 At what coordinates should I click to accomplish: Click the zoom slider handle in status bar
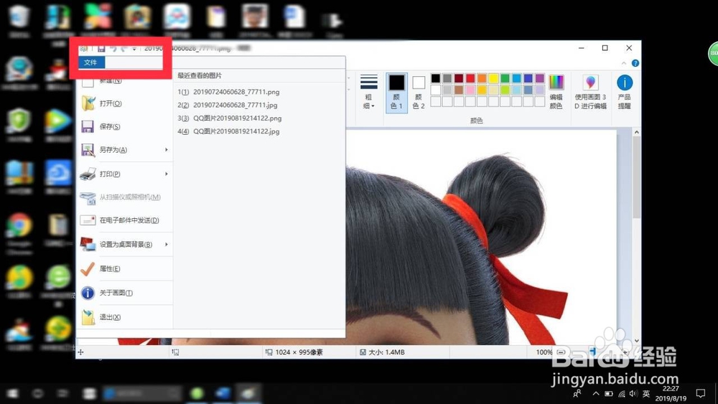coord(592,352)
